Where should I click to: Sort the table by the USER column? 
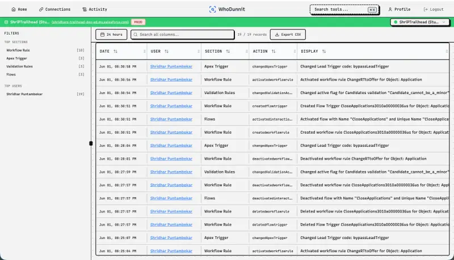[166, 52]
